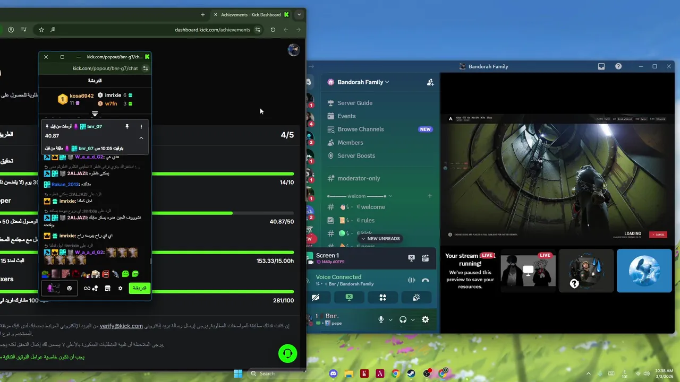The height and width of the screenshot is (382, 680).
Task: Open Windows Start menu
Action: [238, 374]
